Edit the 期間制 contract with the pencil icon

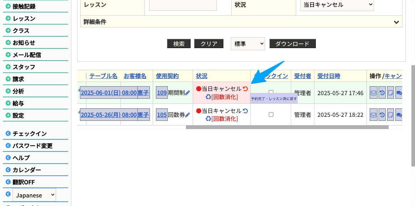tap(187, 93)
